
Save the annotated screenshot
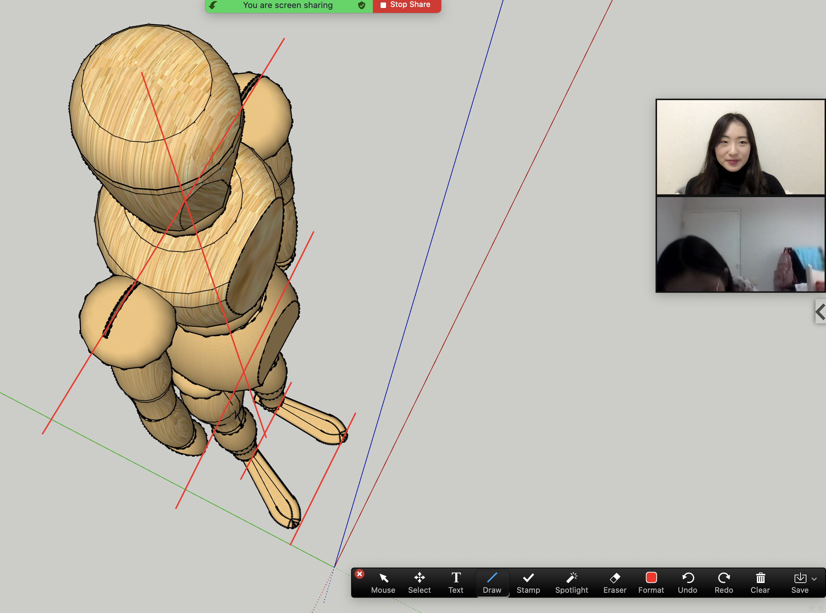pos(800,583)
